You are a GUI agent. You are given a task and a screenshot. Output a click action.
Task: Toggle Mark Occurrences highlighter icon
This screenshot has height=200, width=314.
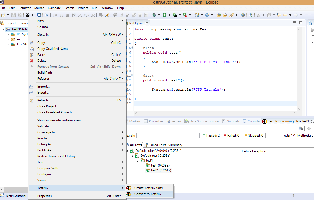[x=122, y=15]
